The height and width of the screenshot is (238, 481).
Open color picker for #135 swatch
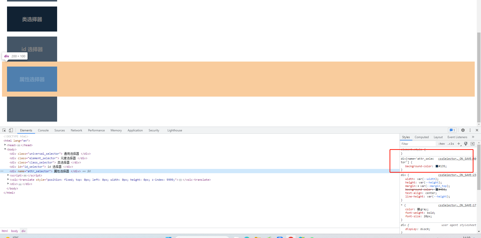(x=437, y=166)
